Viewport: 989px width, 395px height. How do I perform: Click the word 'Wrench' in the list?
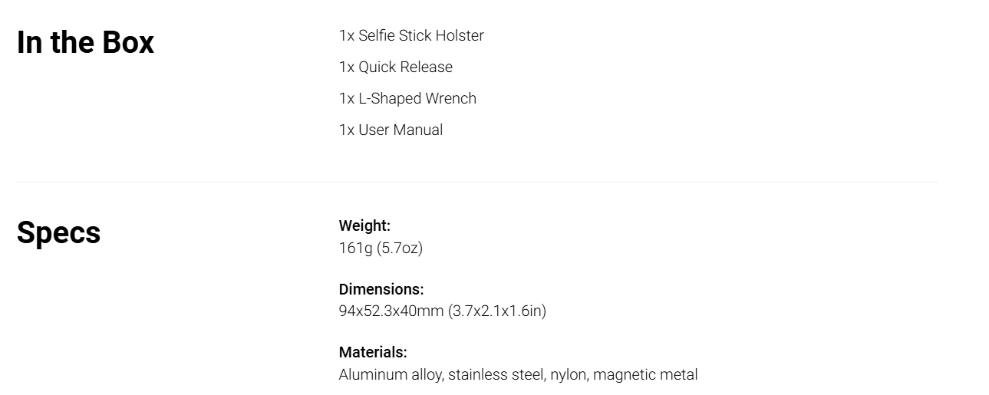[450, 99]
